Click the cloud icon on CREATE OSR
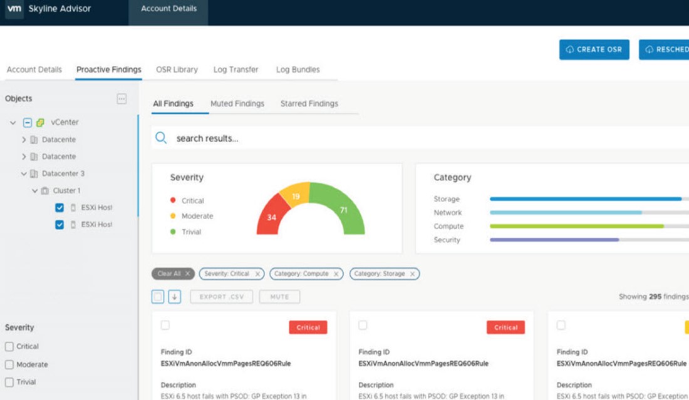Image resolution: width=689 pixels, height=400 pixels. [x=569, y=49]
